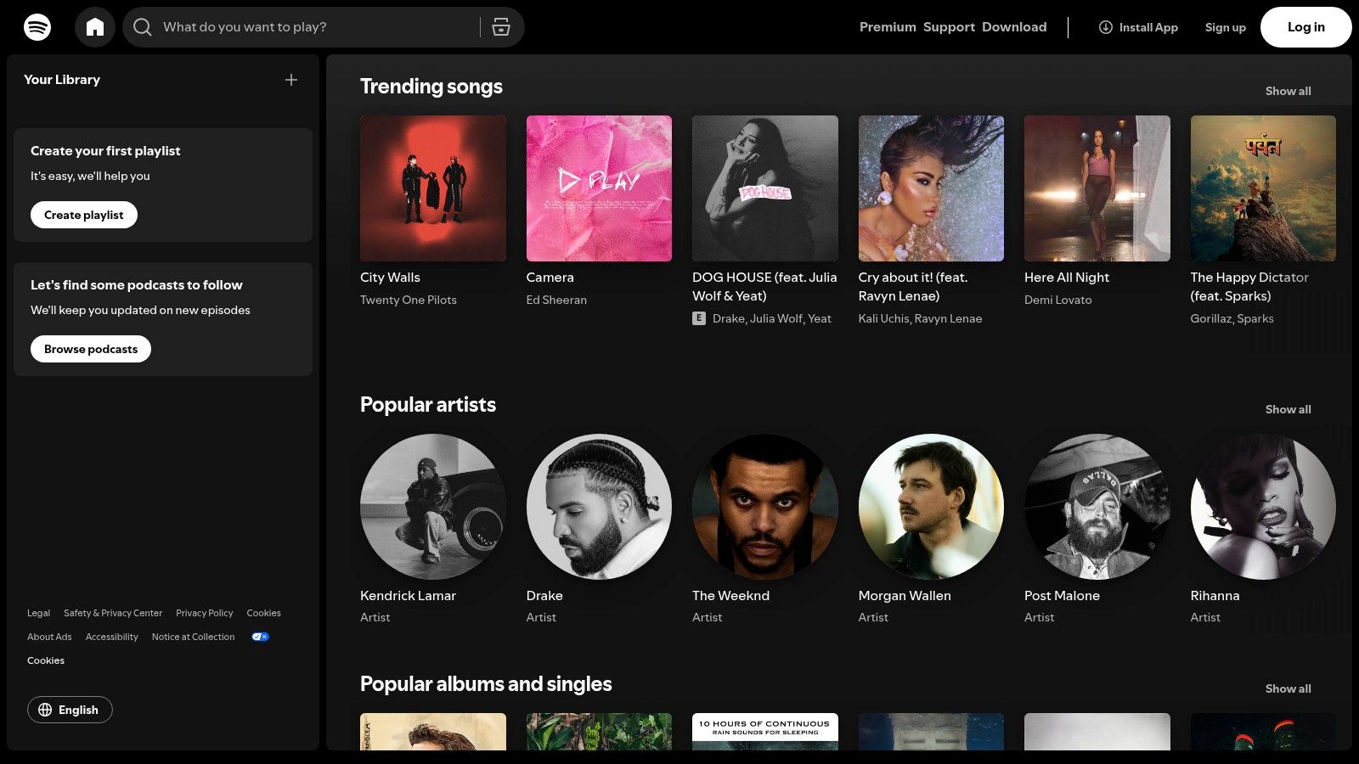Click the Twenty One Pilots artist link

pos(409,300)
